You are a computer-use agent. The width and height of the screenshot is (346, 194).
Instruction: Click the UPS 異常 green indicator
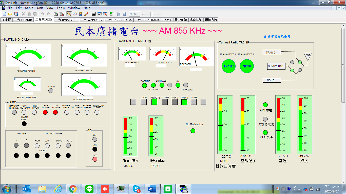pyautogui.click(x=265, y=132)
